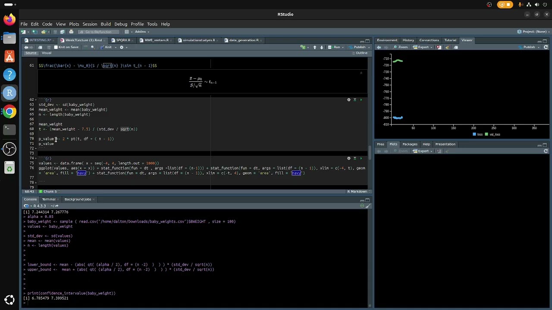This screenshot has height=310, width=552.
Task: Fold the chunk starting at line 74
Action: click(36, 158)
